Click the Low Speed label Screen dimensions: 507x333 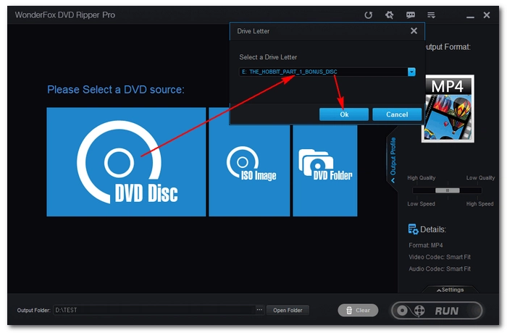coord(421,203)
